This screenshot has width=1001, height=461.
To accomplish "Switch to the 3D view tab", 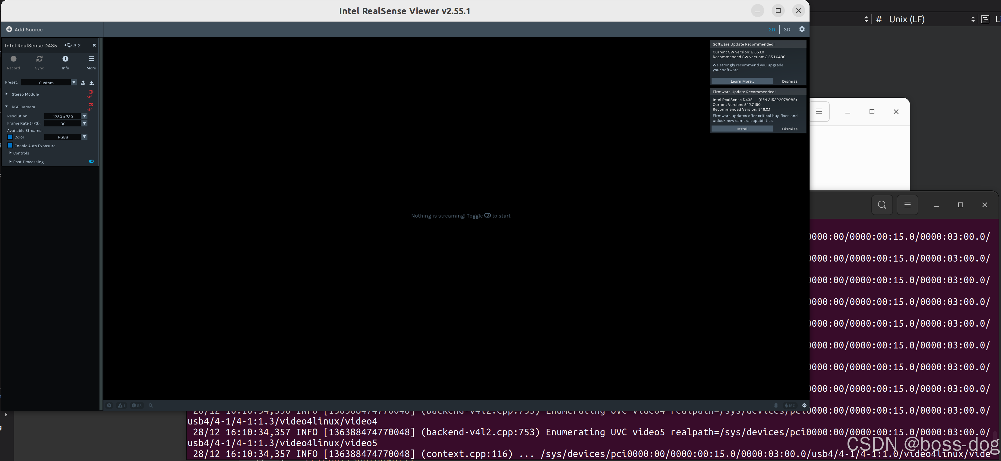I will point(787,30).
